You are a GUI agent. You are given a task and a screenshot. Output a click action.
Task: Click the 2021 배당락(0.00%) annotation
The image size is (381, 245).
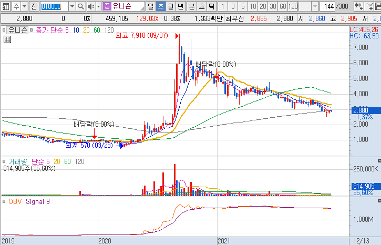[x=216, y=64]
